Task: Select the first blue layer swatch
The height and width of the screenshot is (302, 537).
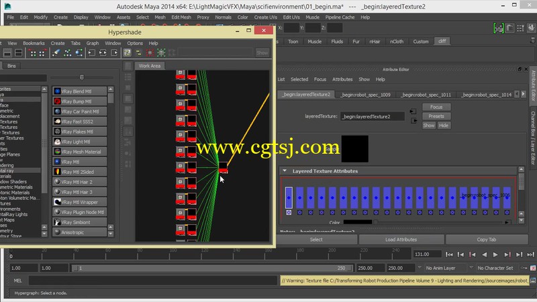Action: pos(289,197)
